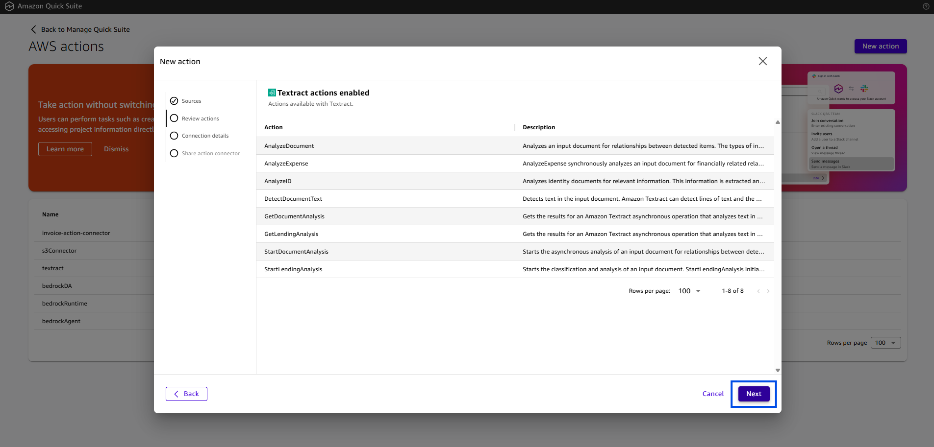Open the help icon in top bar
This screenshot has width=934, height=447.
point(926,6)
